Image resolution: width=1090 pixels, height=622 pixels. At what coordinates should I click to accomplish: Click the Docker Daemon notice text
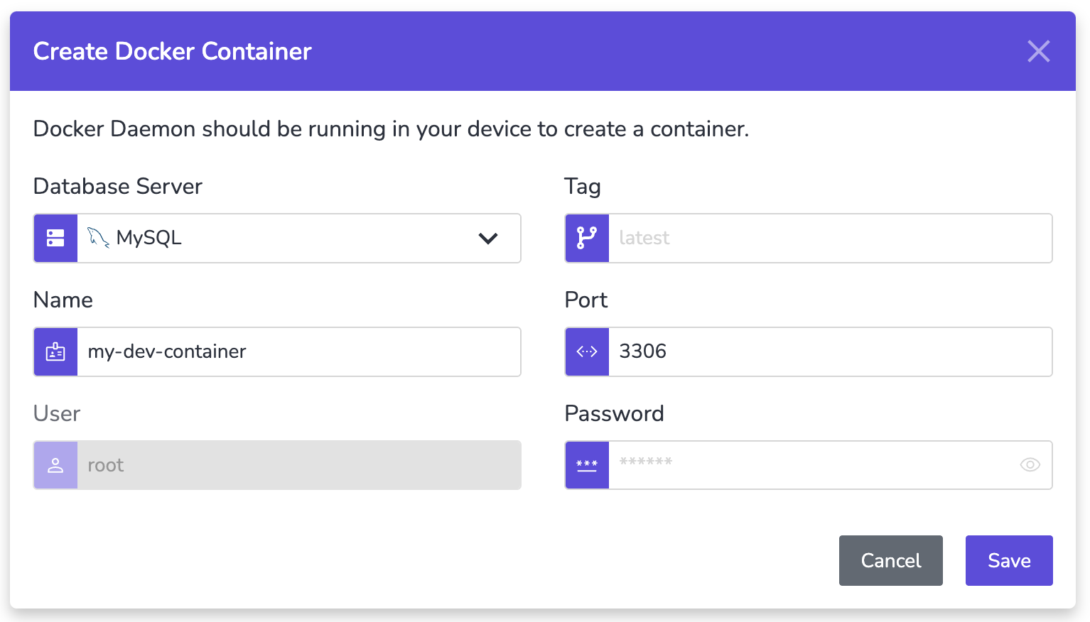coord(392,129)
